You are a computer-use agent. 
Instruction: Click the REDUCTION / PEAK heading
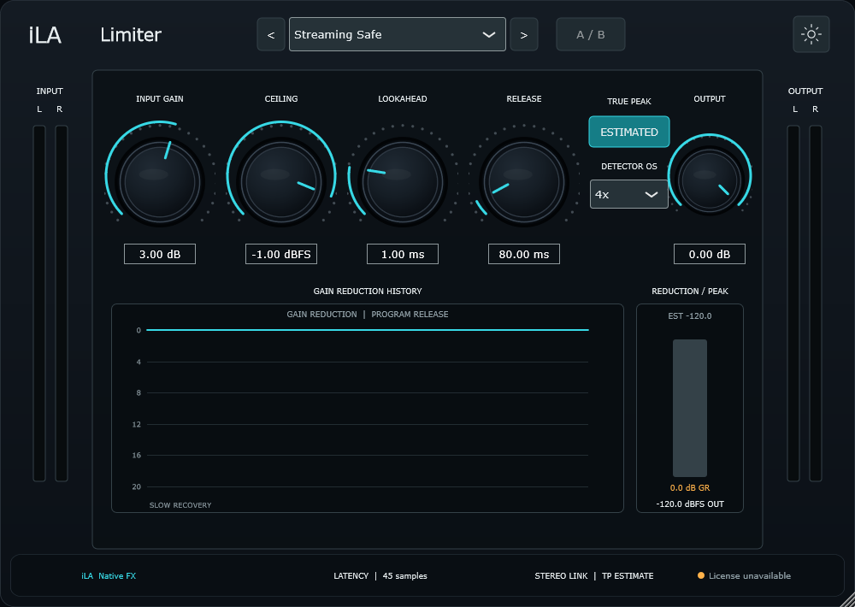coord(690,292)
